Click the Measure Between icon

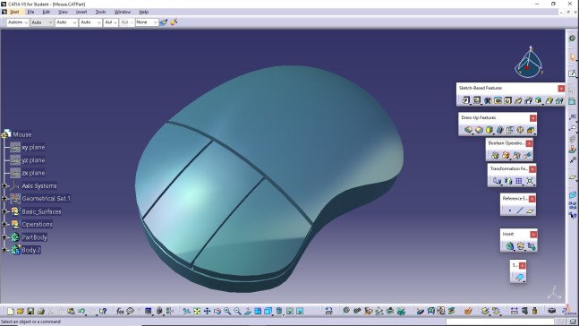[x=514, y=311]
